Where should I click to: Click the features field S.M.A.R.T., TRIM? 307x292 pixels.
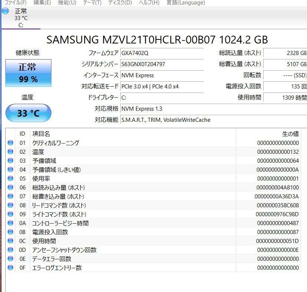(213, 120)
